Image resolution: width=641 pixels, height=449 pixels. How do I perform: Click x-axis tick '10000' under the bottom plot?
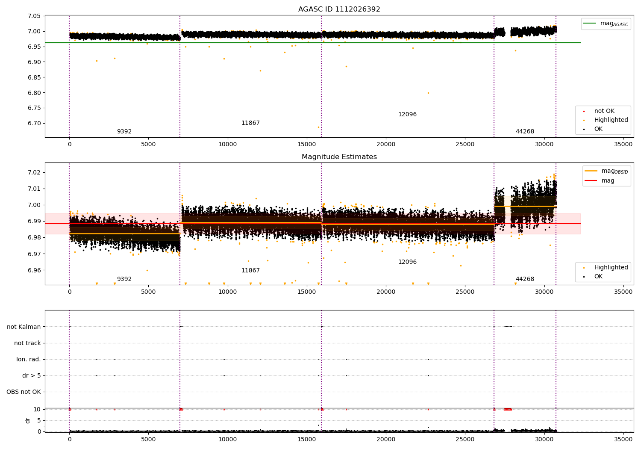[227, 439]
